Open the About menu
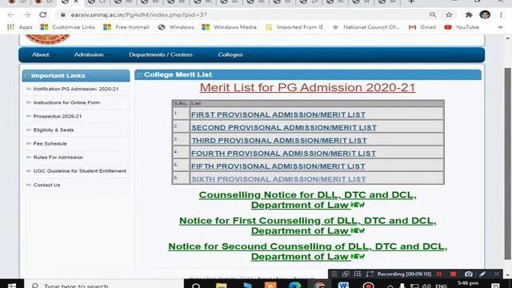512x288 pixels. coord(41,54)
